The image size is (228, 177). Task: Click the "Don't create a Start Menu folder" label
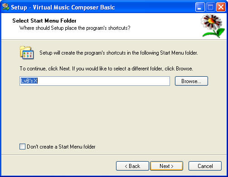click(61, 147)
